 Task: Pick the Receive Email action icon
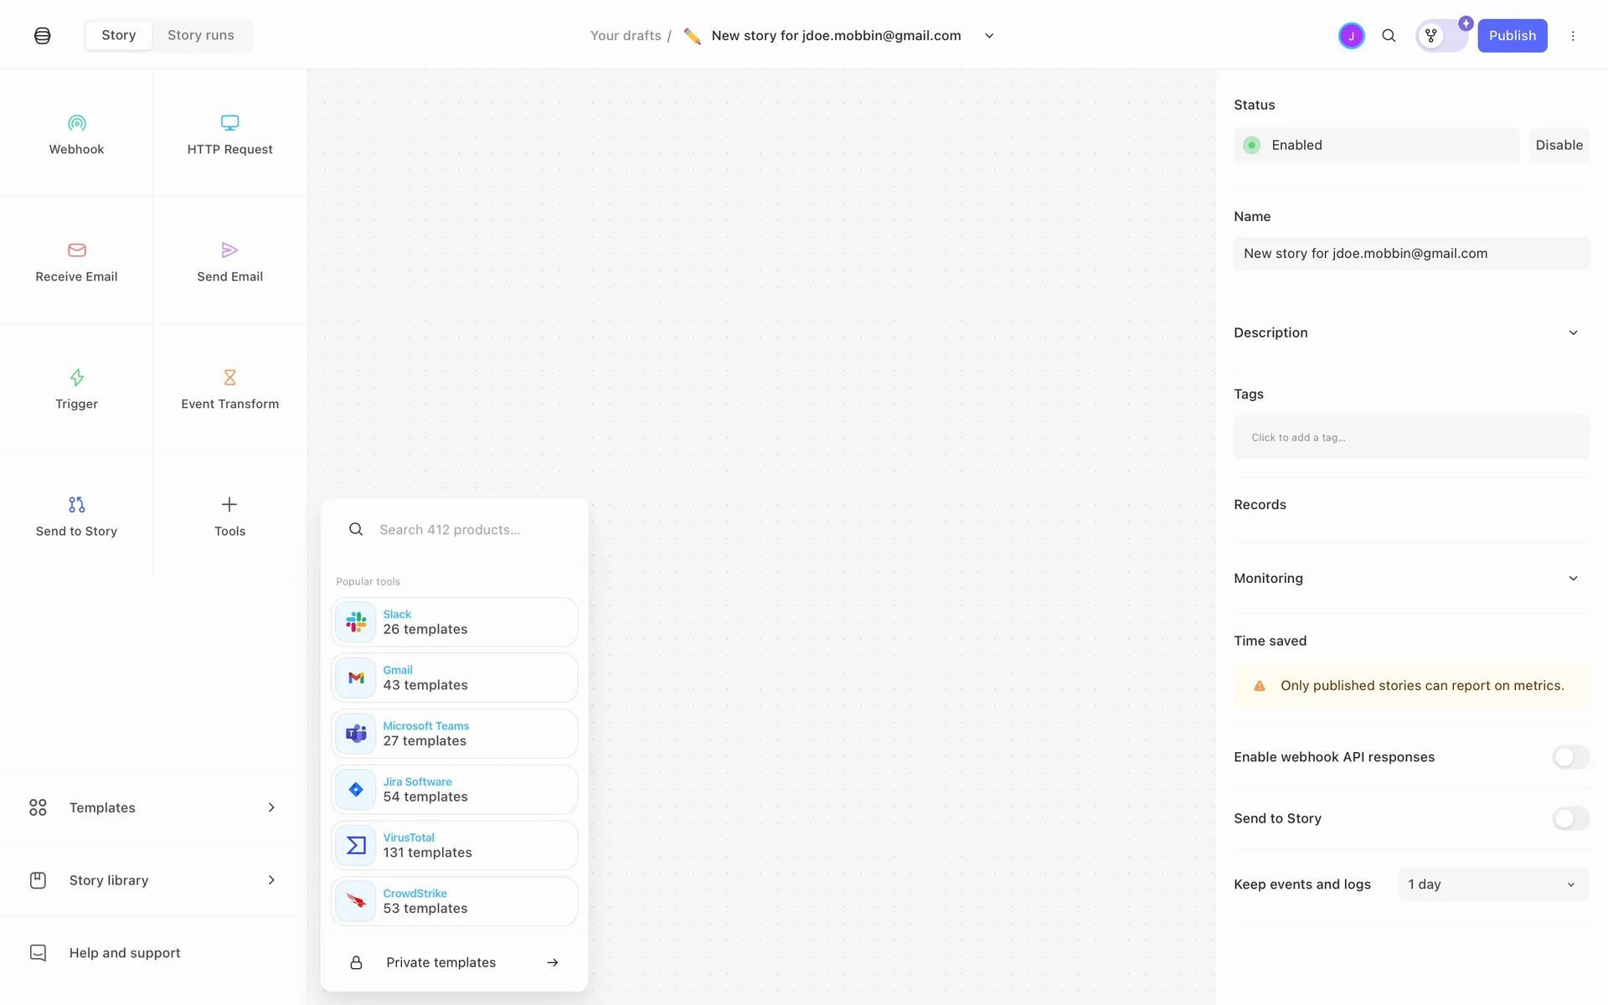(76, 250)
